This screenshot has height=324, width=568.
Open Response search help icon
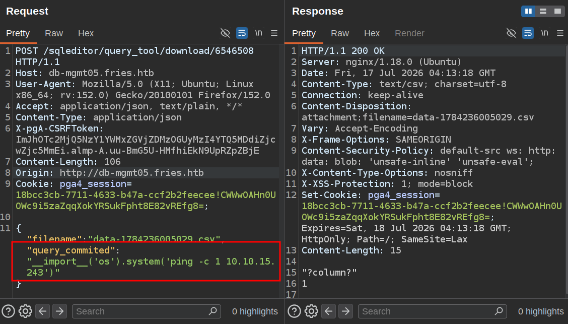pyautogui.click(x=294, y=311)
